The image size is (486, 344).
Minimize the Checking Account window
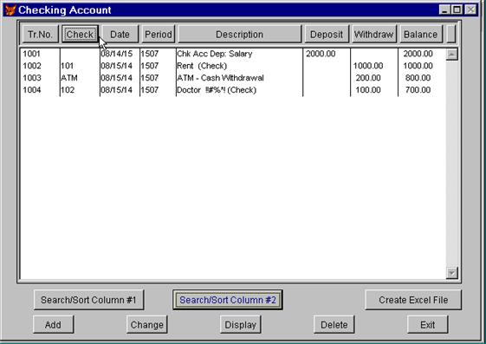click(444, 10)
